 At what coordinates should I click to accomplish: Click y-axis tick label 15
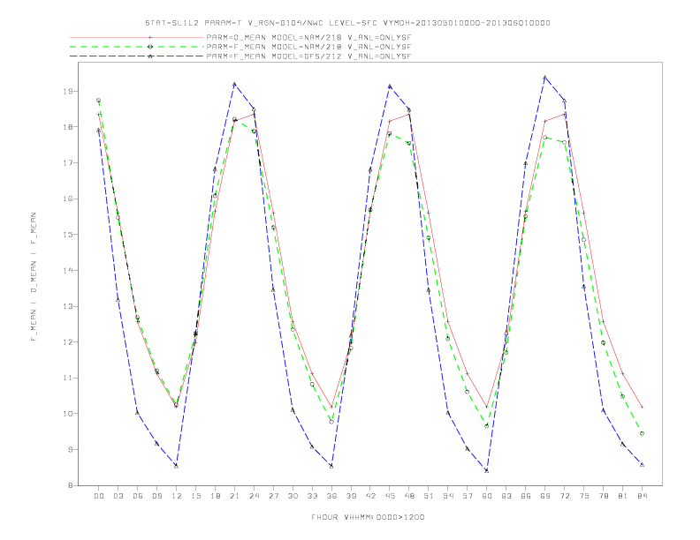point(68,235)
